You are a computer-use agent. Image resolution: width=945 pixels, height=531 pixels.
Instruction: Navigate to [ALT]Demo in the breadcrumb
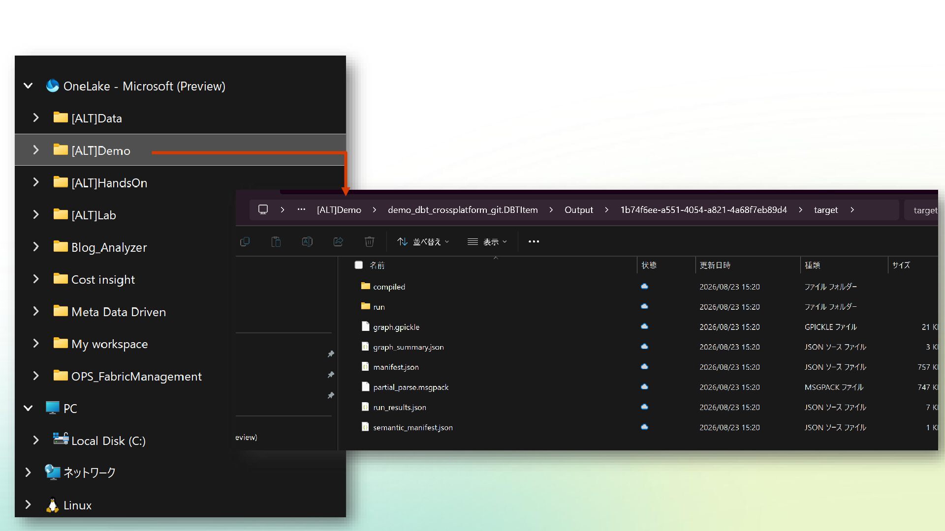pos(339,210)
